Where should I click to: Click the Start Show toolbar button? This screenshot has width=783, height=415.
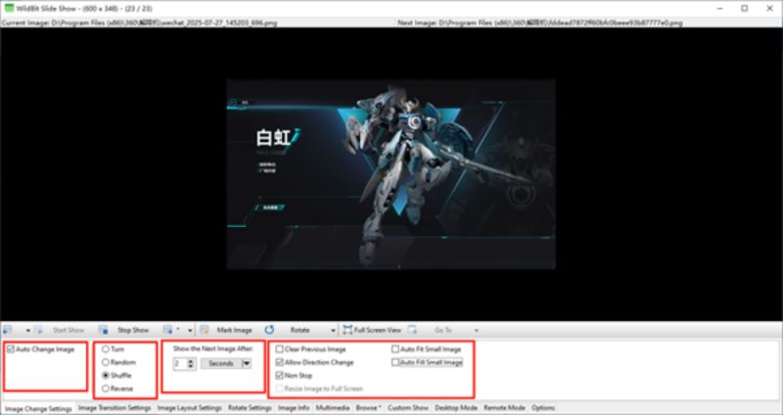coord(60,330)
